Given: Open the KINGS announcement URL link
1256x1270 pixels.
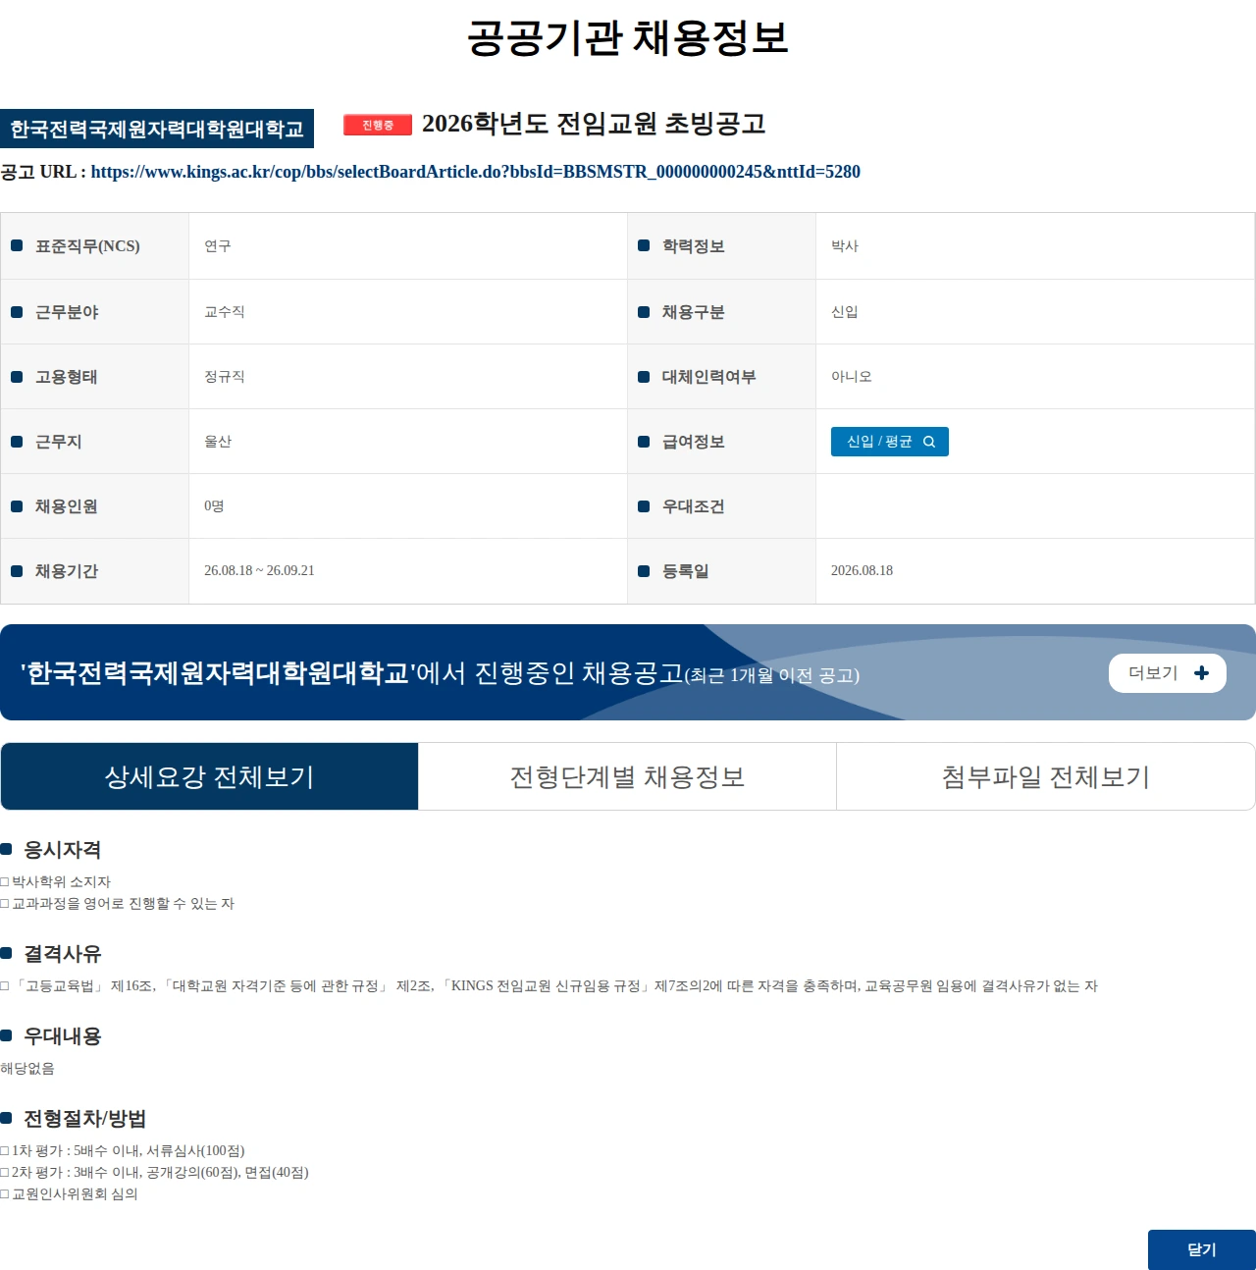Looking at the screenshot, I should tap(475, 172).
